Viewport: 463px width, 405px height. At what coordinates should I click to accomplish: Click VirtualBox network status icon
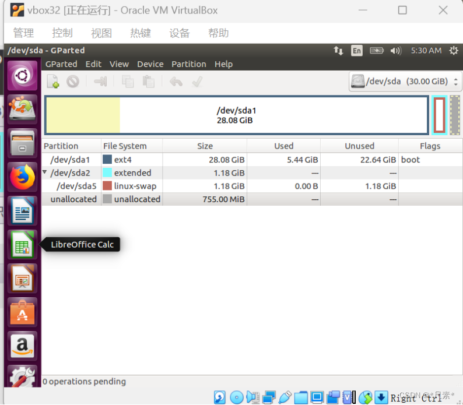coord(269,397)
